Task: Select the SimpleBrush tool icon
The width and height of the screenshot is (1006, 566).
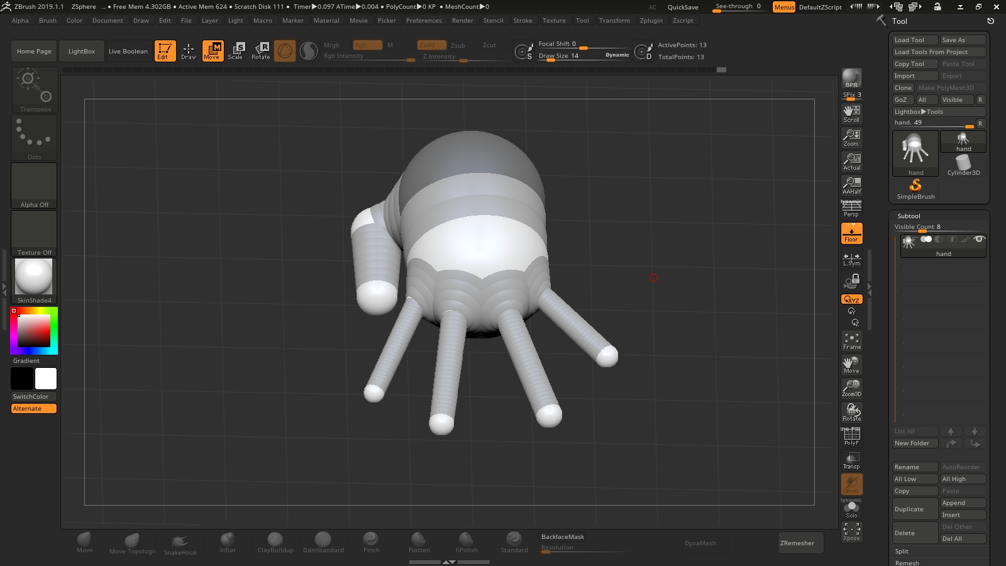Action: 915,189
